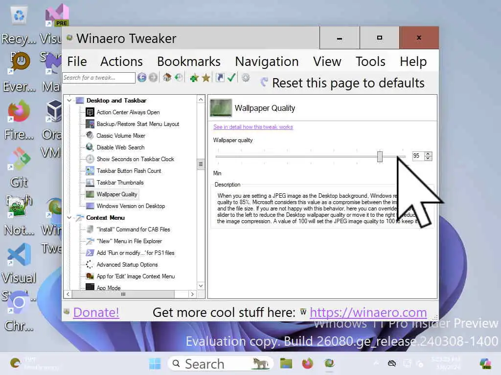
Task: Select Backup/Restore Start Menu Layout
Action: tap(137, 124)
